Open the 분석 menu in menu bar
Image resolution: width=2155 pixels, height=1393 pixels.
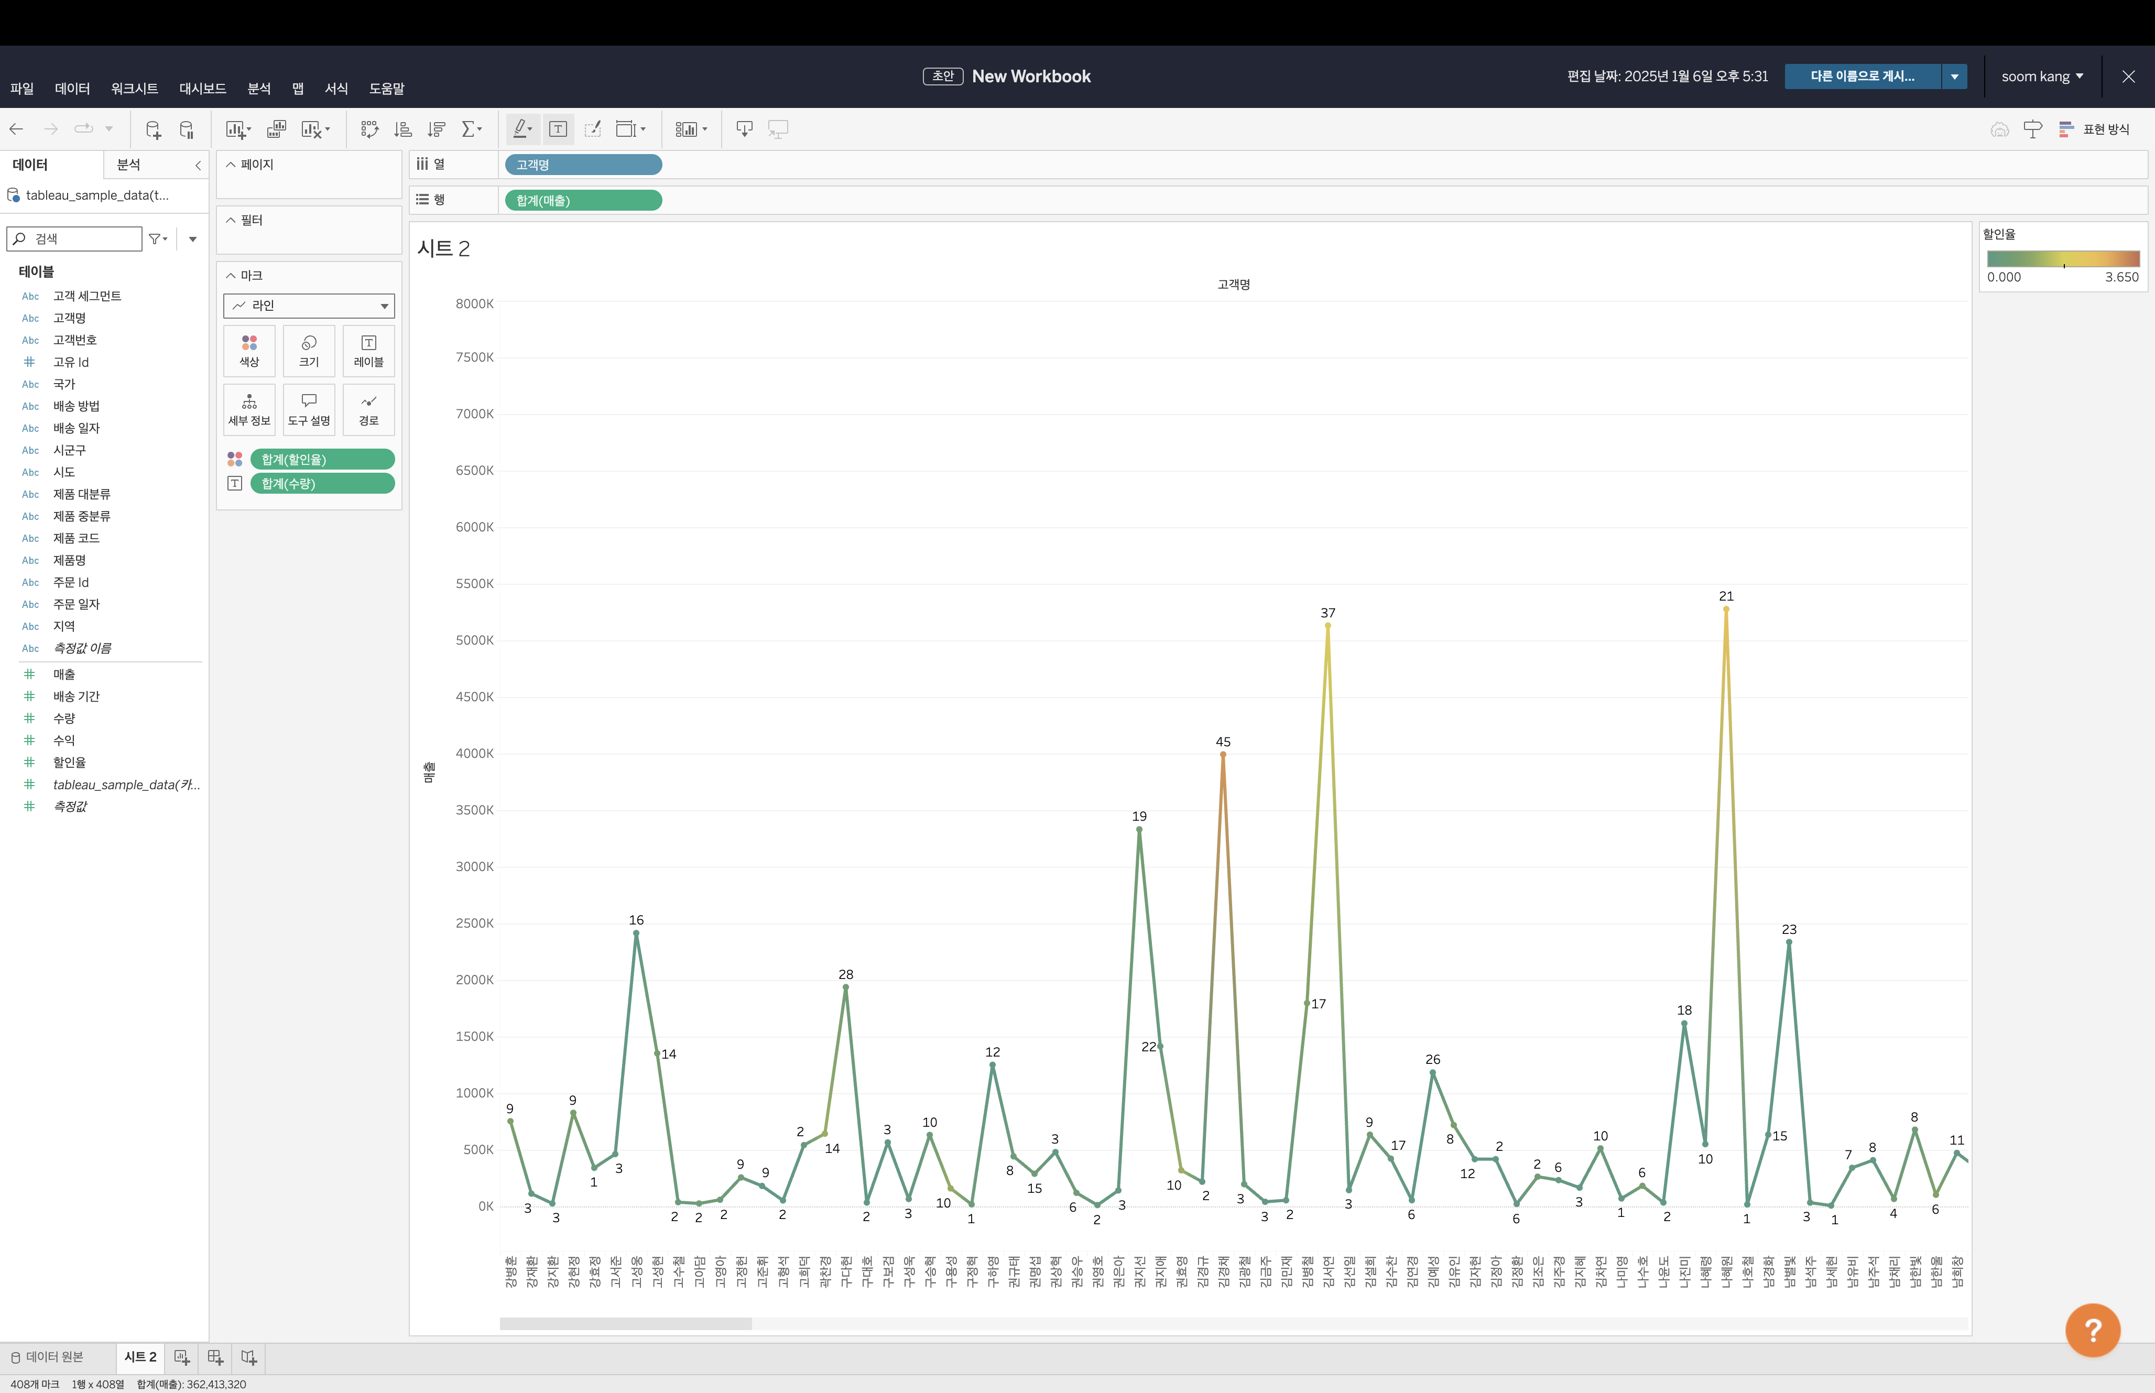tap(259, 89)
